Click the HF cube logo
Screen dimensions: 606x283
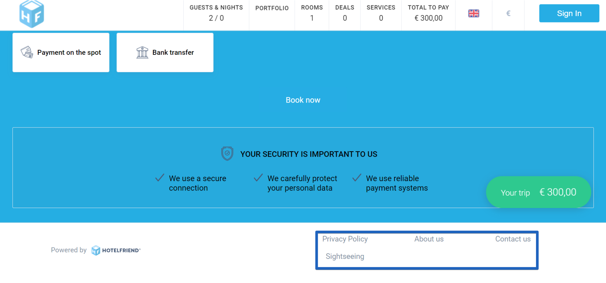tap(31, 14)
